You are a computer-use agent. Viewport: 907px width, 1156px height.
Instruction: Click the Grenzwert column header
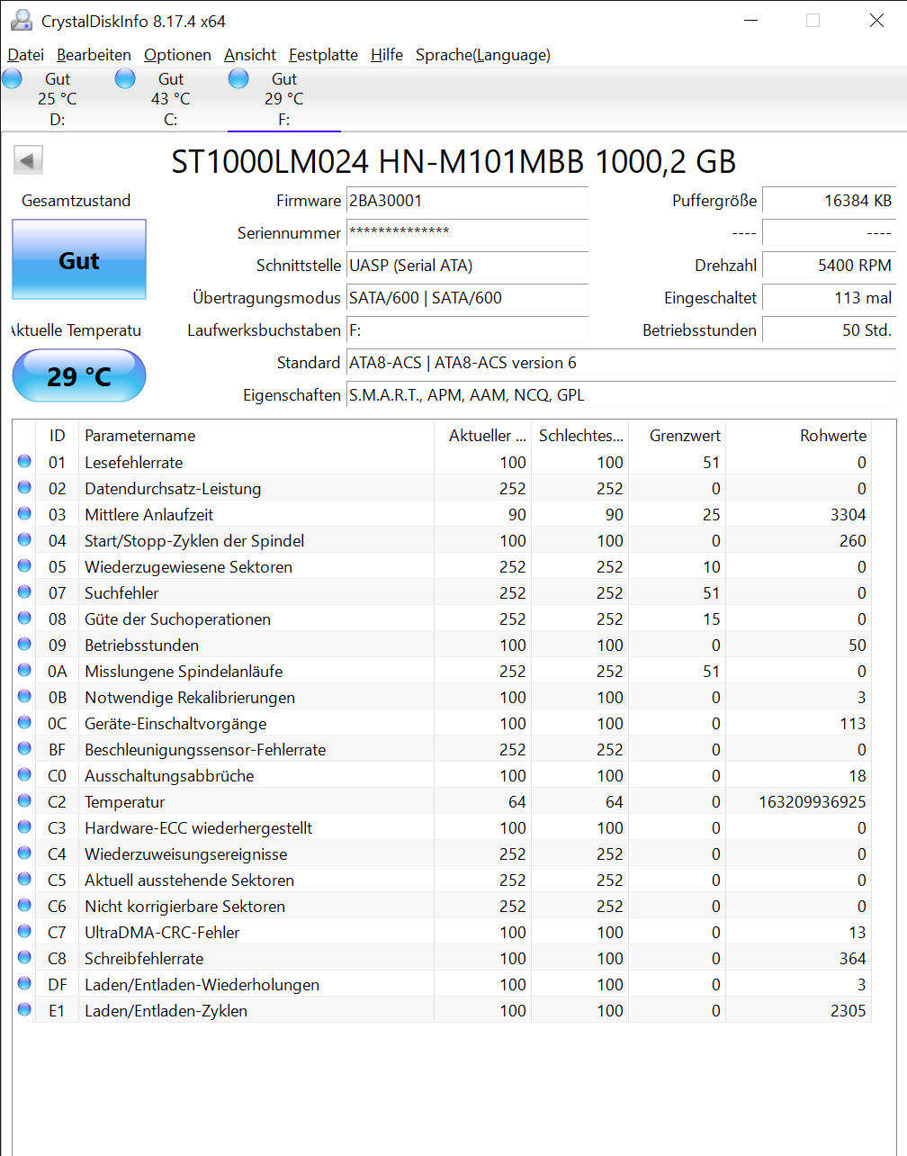678,436
